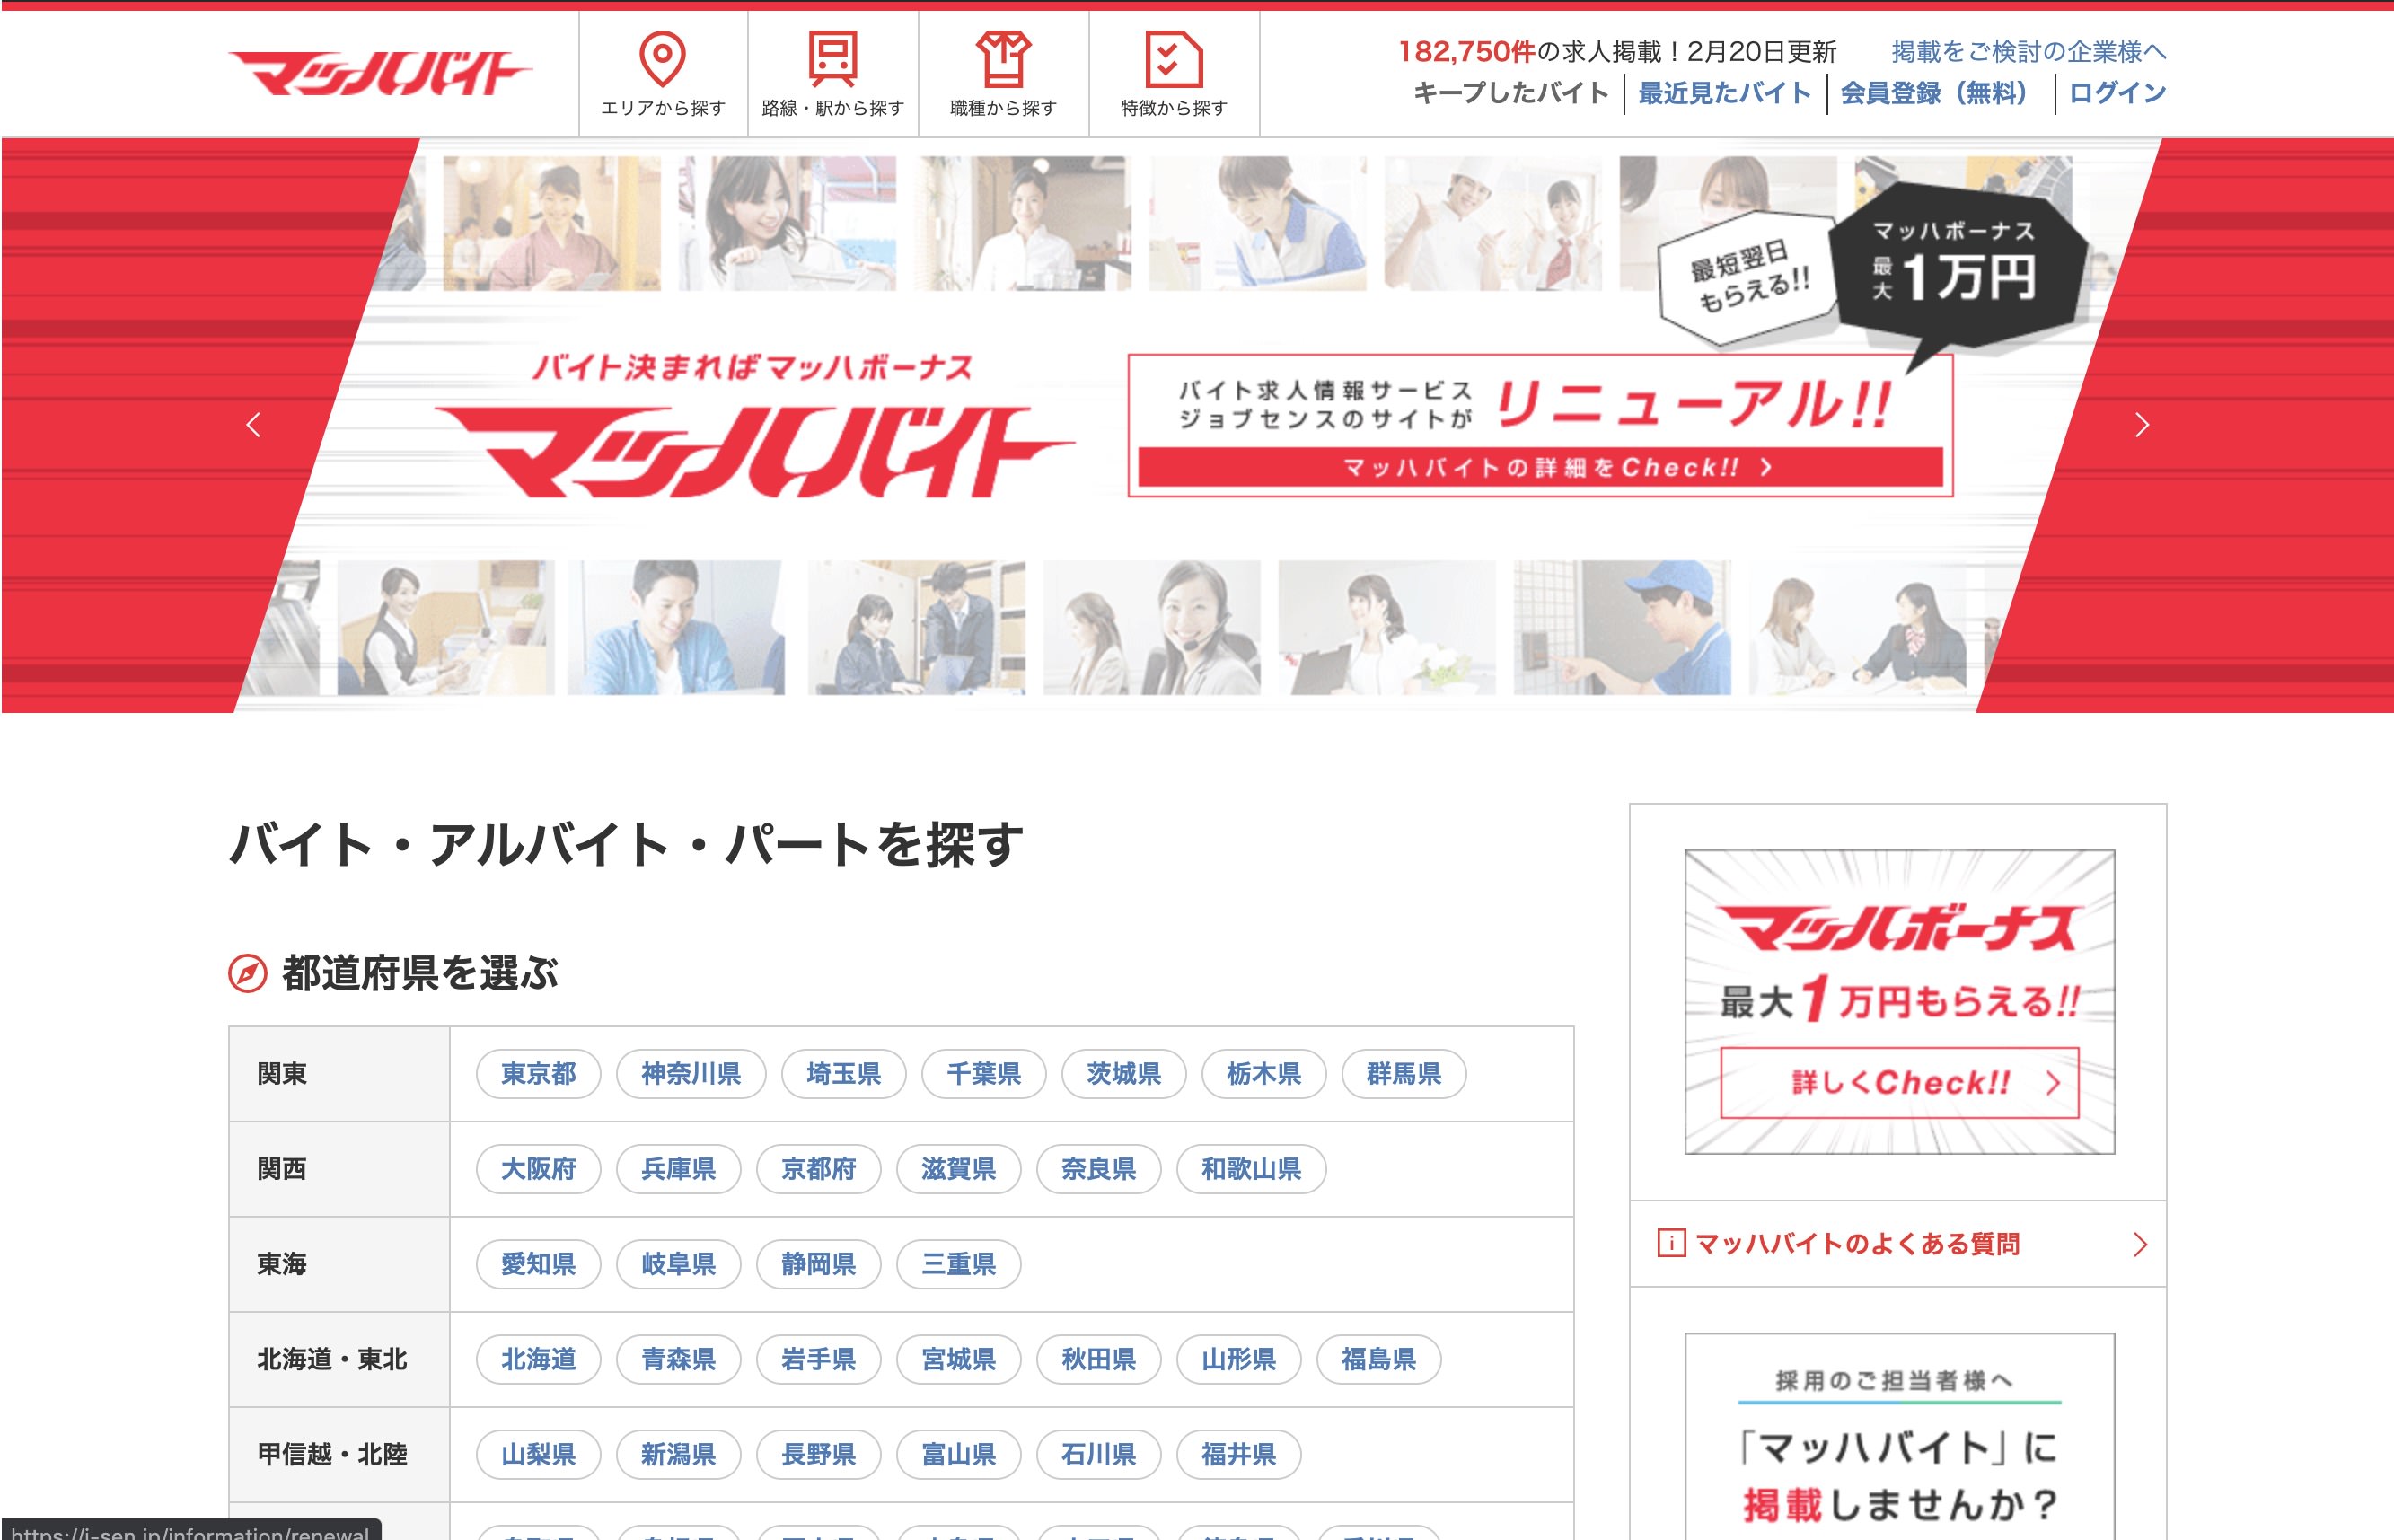This screenshot has height=1540, width=2394.
Task: Click the large マッハバイト hero banner logo
Action: coord(754,451)
